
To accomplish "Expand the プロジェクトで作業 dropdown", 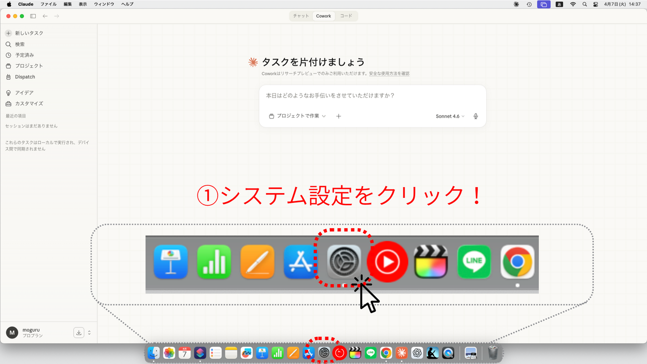I will point(297,116).
